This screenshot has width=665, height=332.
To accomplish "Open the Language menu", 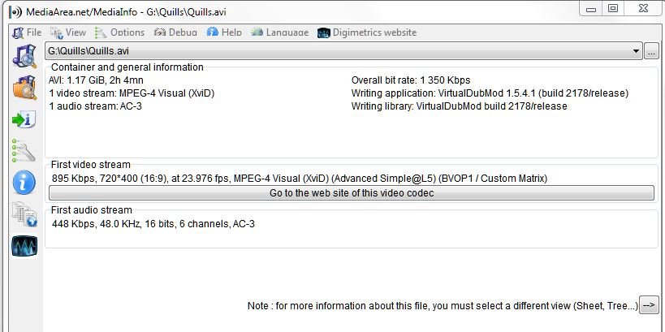I will pyautogui.click(x=280, y=32).
